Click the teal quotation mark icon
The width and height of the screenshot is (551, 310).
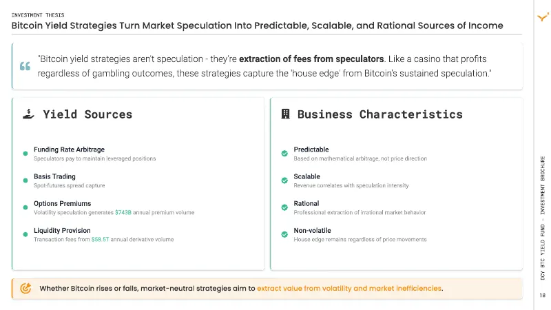pyautogui.click(x=25, y=65)
